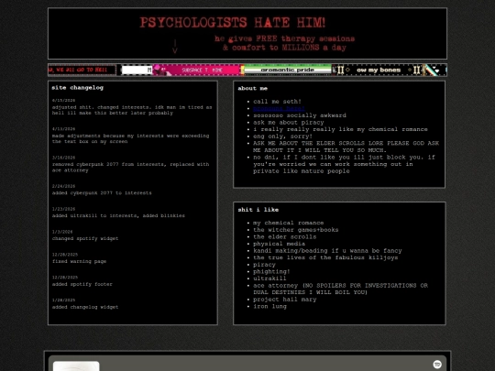This screenshot has height=371, width=495.
Task: Click 'added changelog widget' changelog entry
Action: click(x=85, y=307)
